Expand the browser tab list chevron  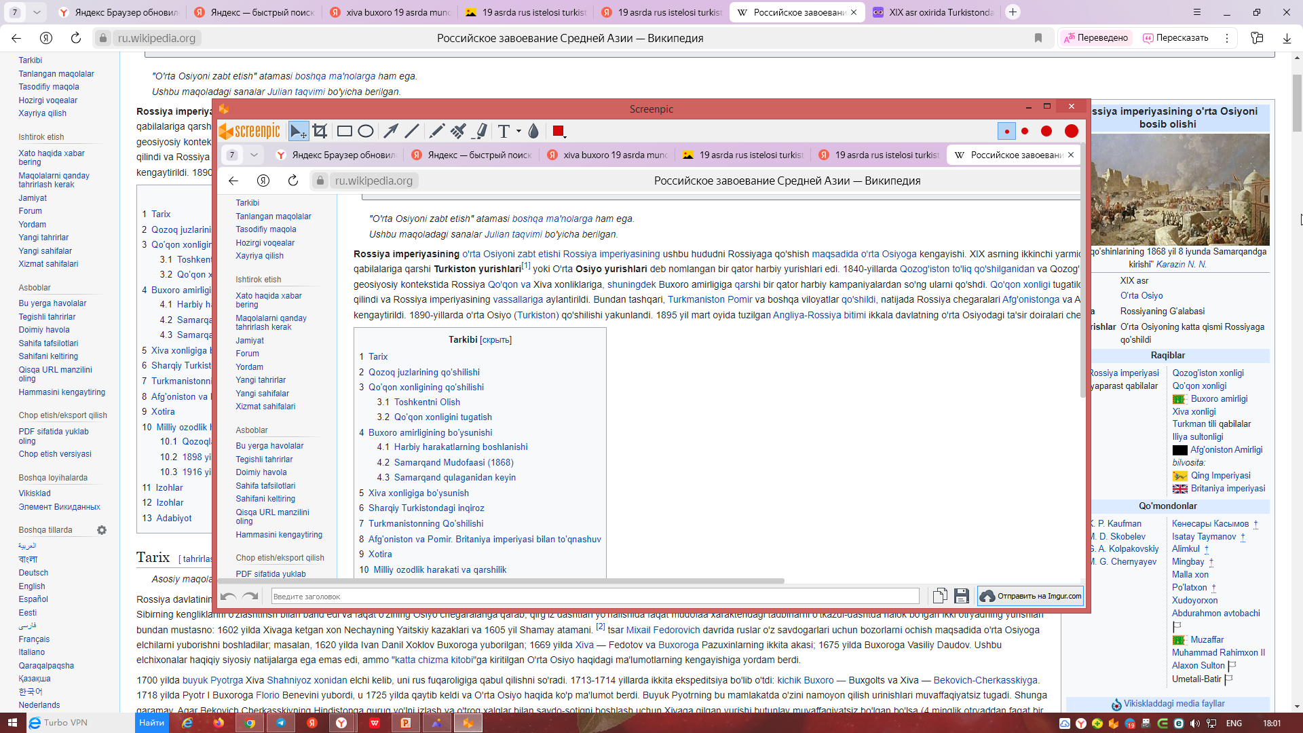(x=37, y=12)
